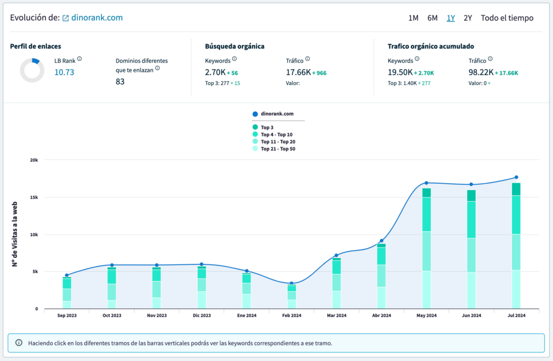Switch time range to 6M
Image resolution: width=553 pixels, height=361 pixels.
click(432, 18)
